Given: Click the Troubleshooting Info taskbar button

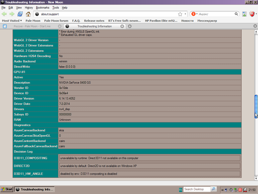Looking at the screenshot, I should [35, 190].
